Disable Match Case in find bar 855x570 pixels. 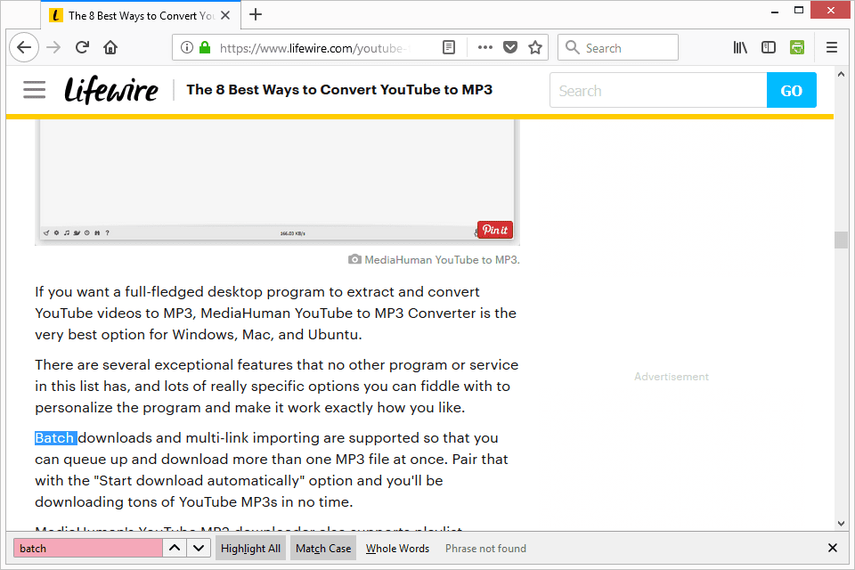pos(323,549)
